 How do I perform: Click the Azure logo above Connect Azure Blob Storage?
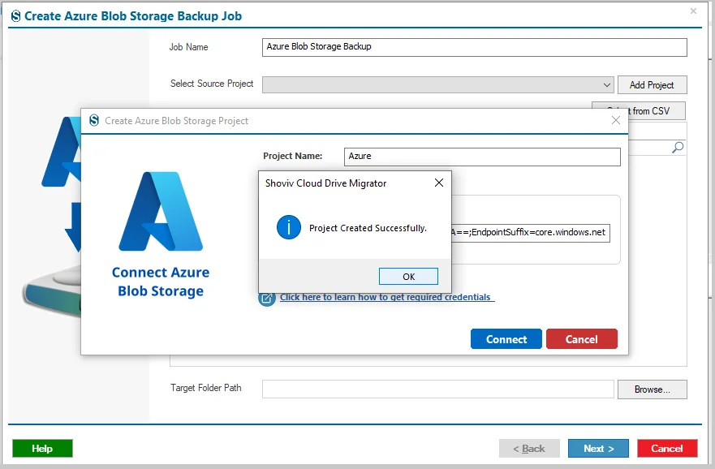click(161, 212)
